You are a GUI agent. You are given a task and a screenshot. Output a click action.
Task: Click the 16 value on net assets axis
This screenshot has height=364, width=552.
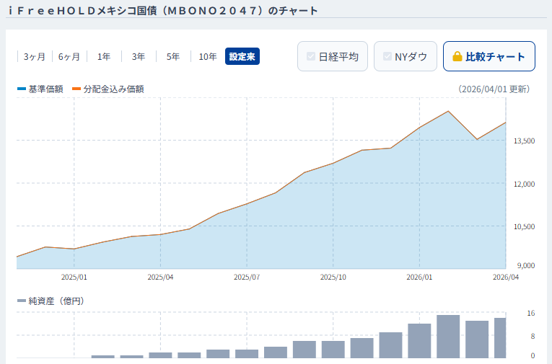click(531, 313)
